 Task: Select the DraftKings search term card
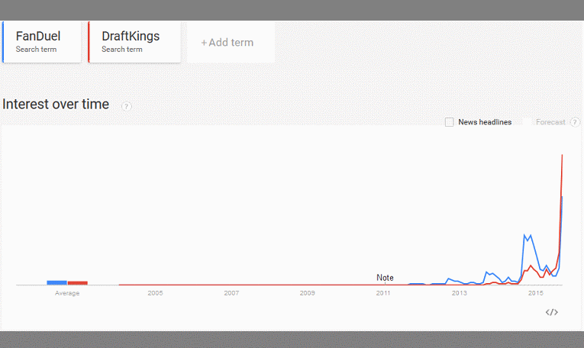[134, 42]
